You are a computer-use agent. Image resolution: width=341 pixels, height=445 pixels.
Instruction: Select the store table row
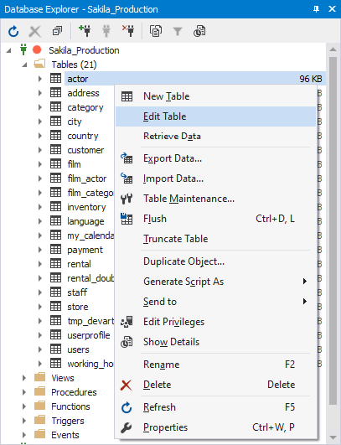click(x=78, y=307)
